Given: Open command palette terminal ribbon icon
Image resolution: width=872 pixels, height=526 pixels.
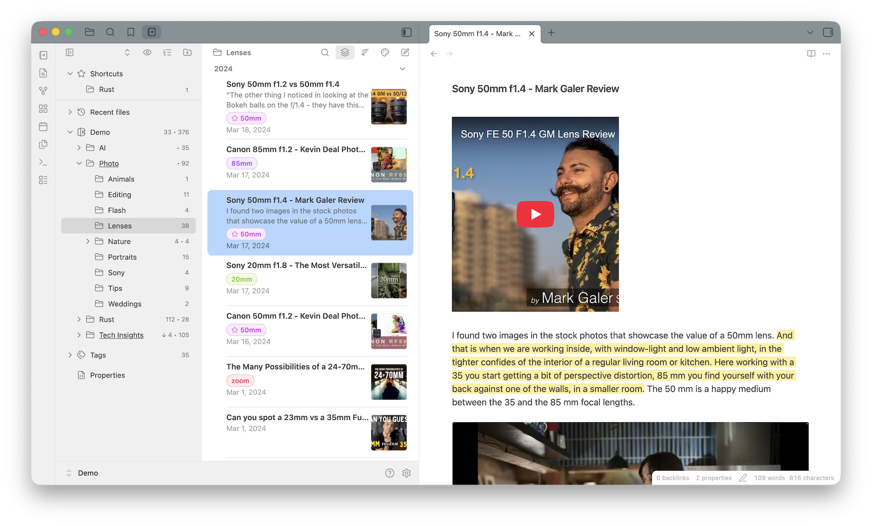Looking at the screenshot, I should [43, 162].
